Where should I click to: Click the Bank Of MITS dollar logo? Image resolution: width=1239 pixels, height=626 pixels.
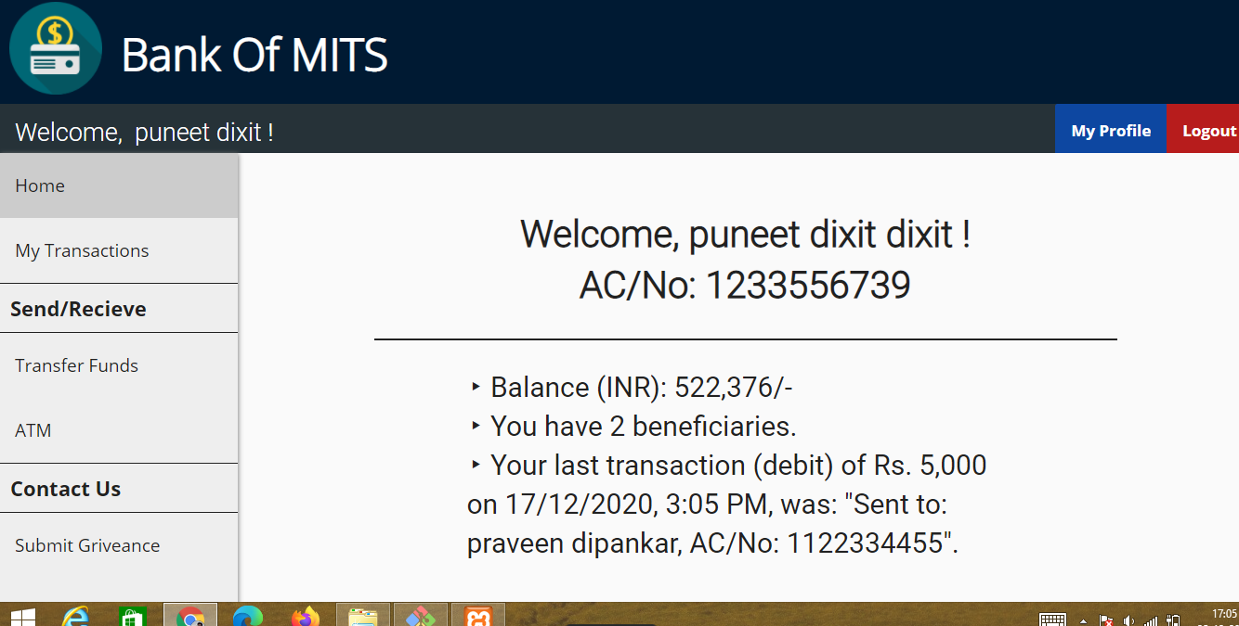coord(56,48)
